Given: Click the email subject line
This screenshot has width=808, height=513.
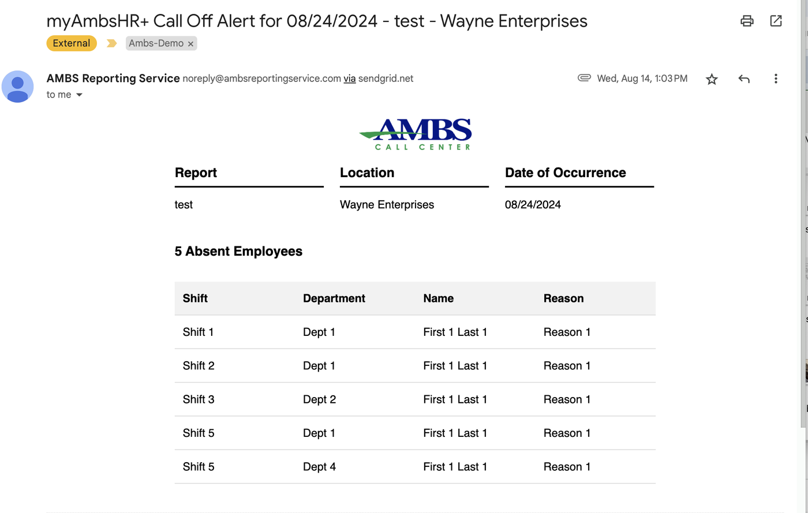Looking at the screenshot, I should [317, 21].
